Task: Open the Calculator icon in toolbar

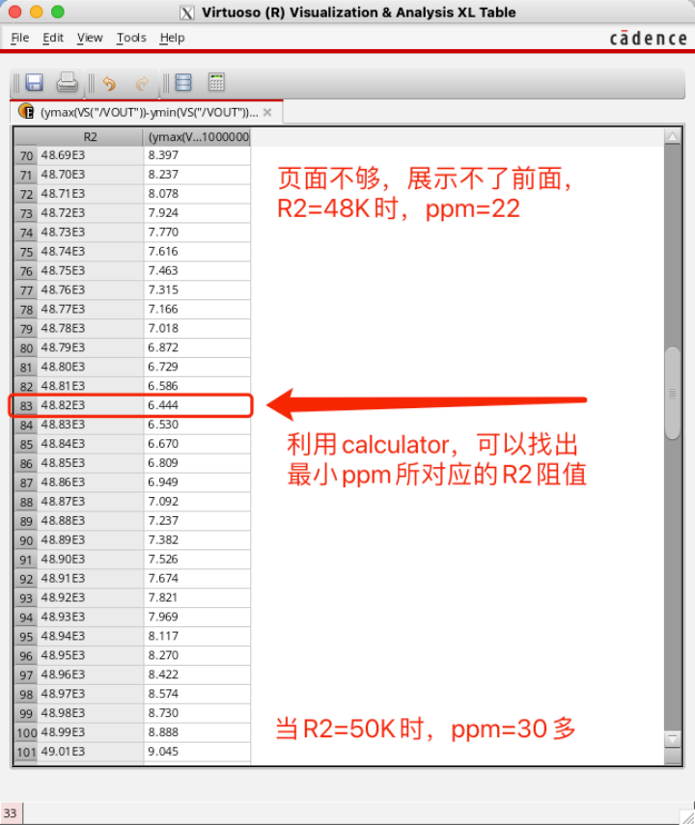Action: pyautogui.click(x=216, y=82)
